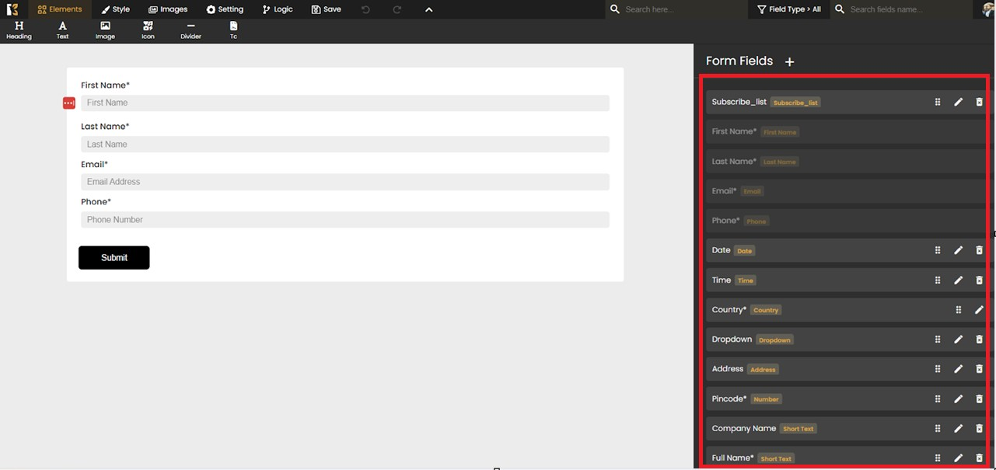The width and height of the screenshot is (996, 470).
Task: Click drag handle of Dropdown field
Action: click(x=938, y=339)
